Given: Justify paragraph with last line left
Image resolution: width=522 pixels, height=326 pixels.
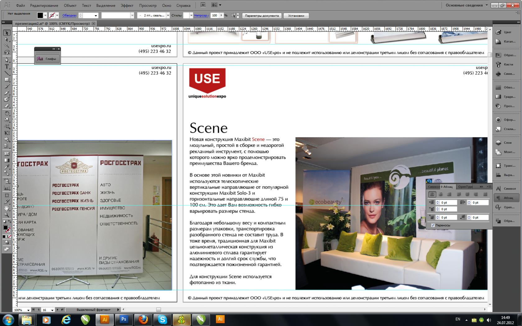Looking at the screenshot, I should click(x=459, y=195).
